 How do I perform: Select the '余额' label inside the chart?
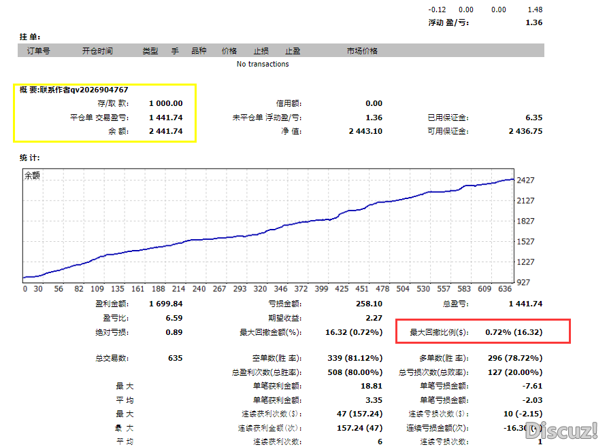32,176
